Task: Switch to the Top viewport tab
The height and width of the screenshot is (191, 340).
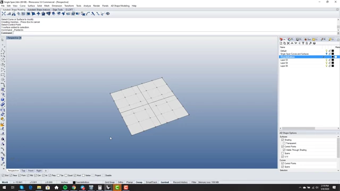Action: [23, 171]
